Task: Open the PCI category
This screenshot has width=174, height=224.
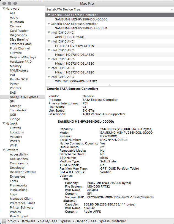Action: (12, 75)
